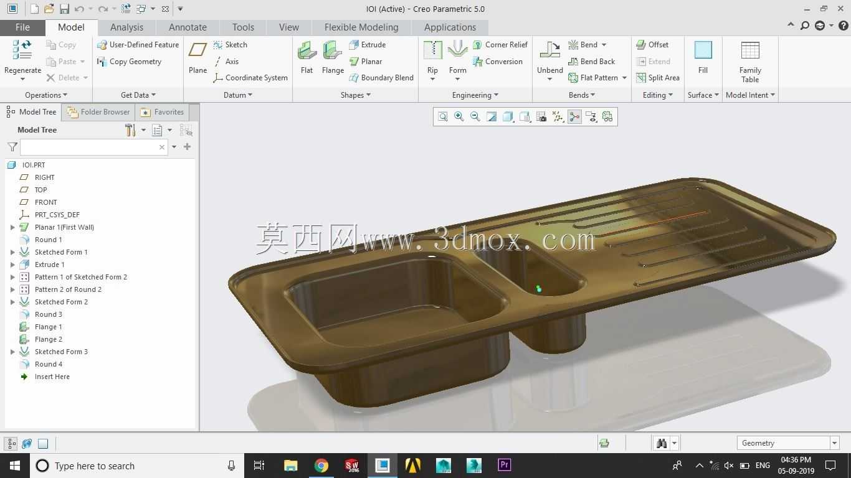Click the Rip tool icon
The height and width of the screenshot is (478, 851).
click(432, 50)
